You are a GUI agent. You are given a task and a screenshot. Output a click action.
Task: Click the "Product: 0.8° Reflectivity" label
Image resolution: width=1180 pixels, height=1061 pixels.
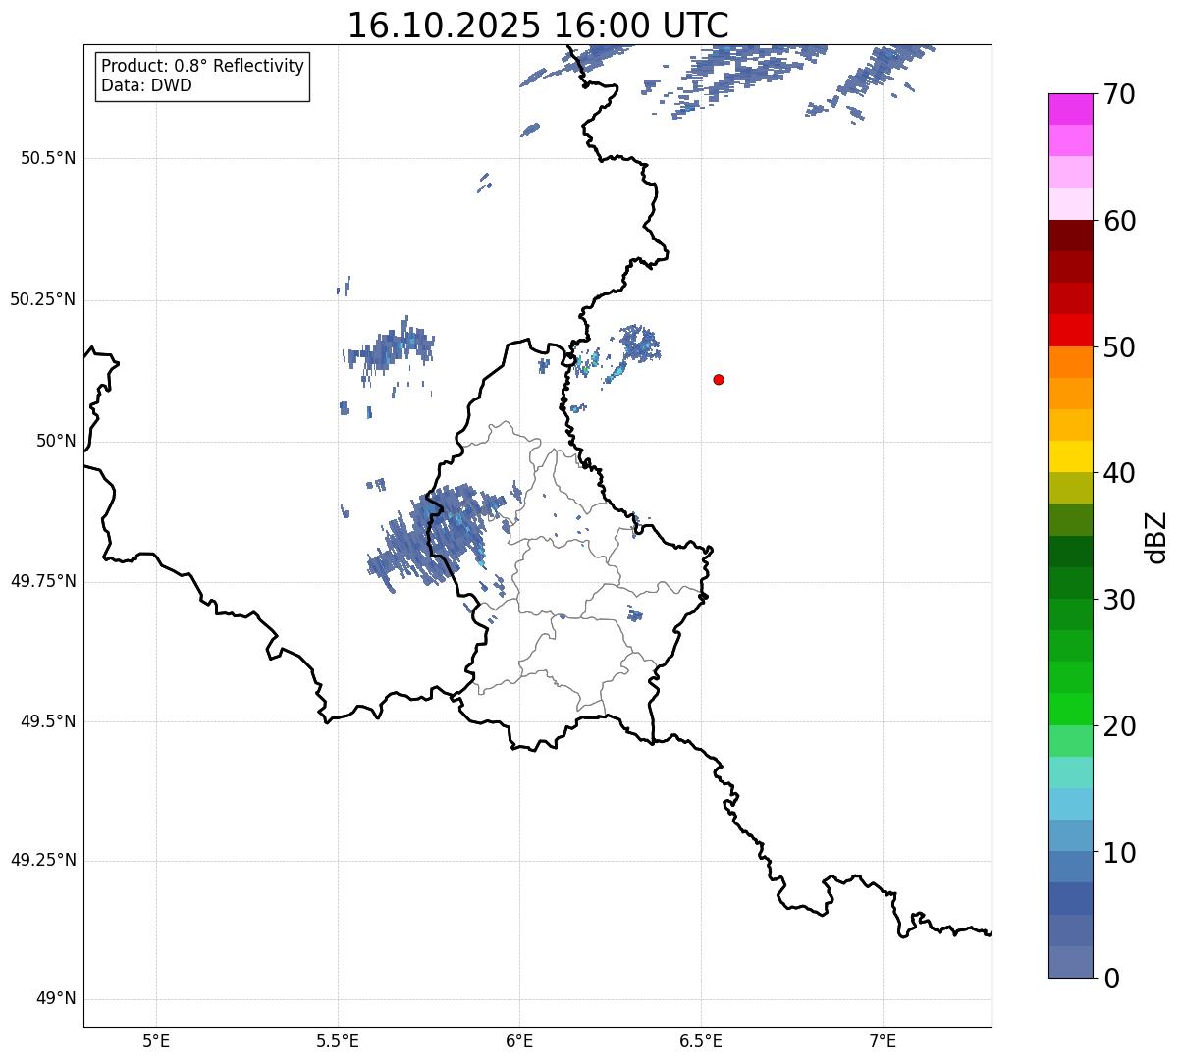203,66
